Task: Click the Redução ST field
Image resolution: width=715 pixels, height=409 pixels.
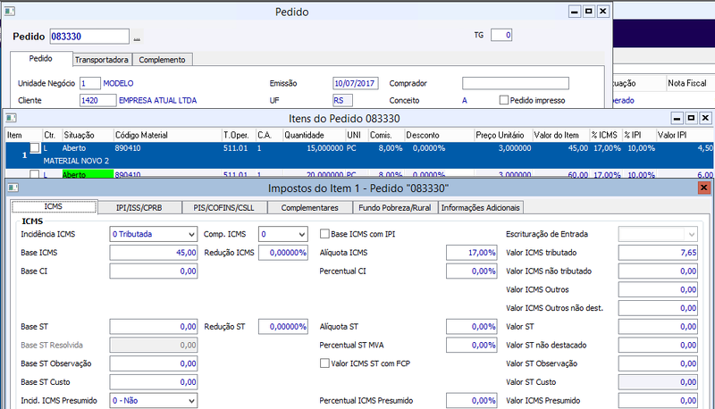Action: pyautogui.click(x=282, y=327)
